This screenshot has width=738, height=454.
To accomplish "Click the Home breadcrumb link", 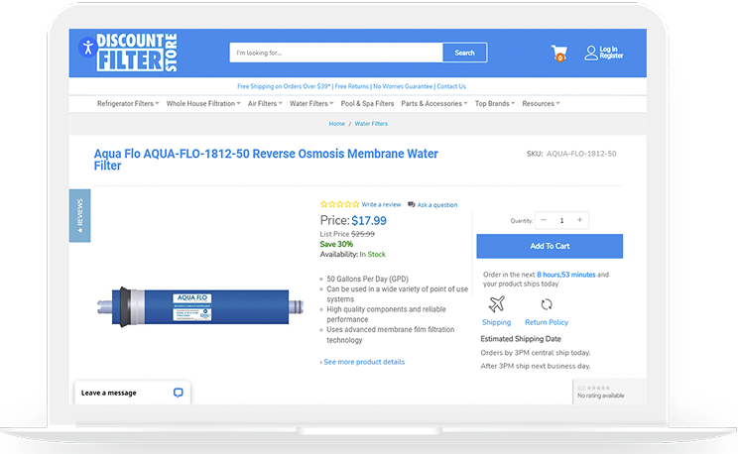I will [x=336, y=124].
